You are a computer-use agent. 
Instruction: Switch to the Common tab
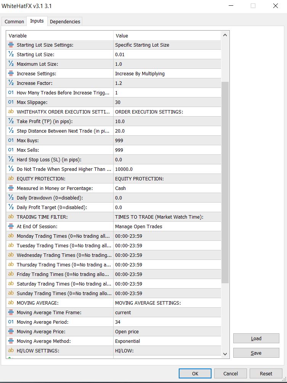14,21
